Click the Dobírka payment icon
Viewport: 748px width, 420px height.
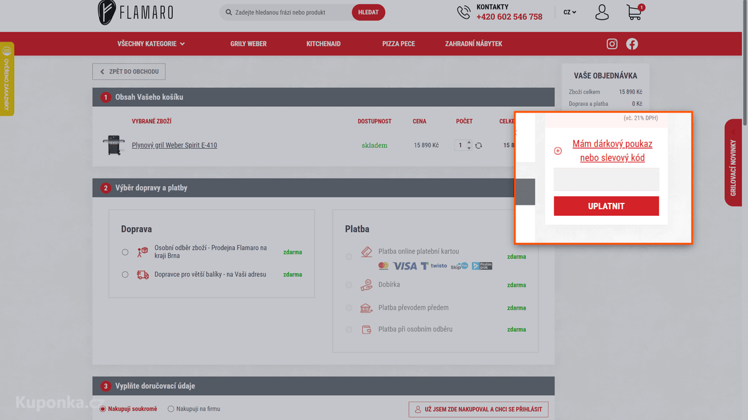367,285
